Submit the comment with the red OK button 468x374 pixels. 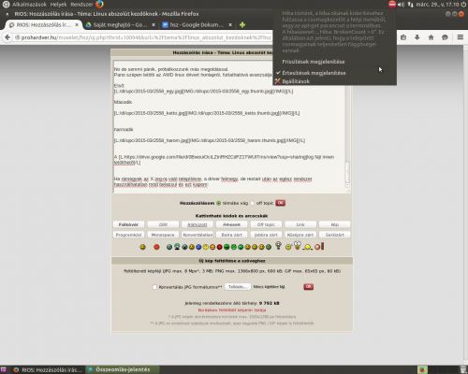tap(281, 203)
